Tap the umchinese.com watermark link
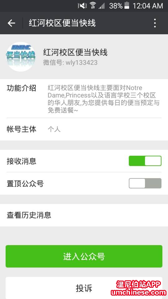This screenshot has width=168, height=299. 139,292
